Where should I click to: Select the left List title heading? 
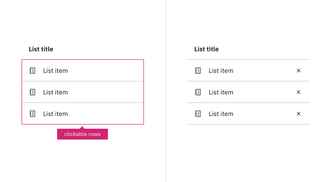(41, 49)
